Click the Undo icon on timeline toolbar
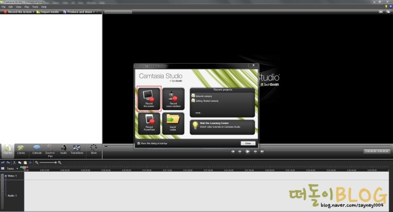Screen dimensions: 393x212 [3, 163]
